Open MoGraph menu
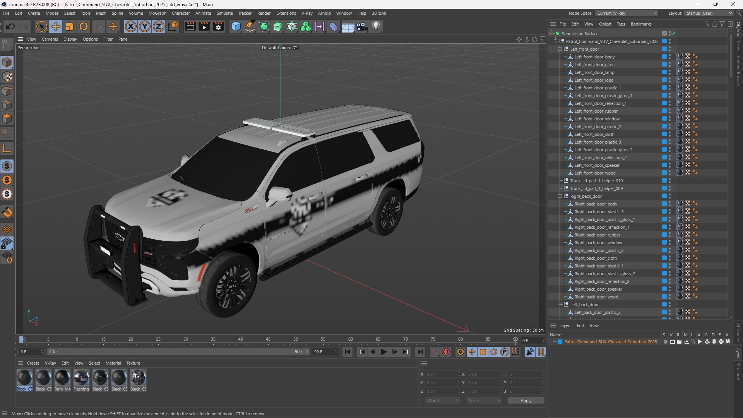Image resolution: width=743 pixels, height=418 pixels. [157, 13]
